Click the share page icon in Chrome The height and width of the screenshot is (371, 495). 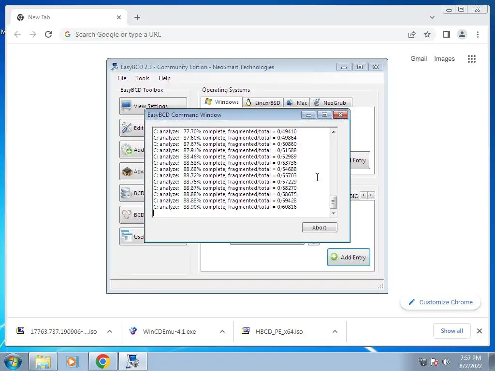(412, 34)
